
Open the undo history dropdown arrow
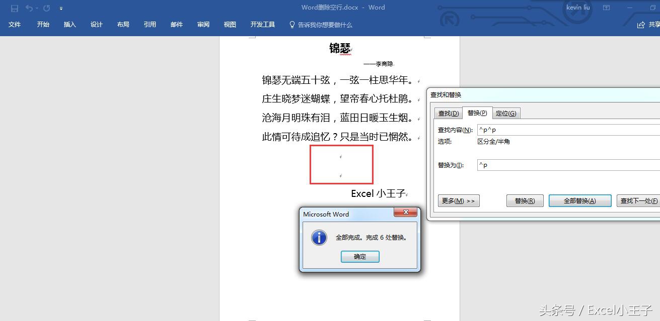(37, 9)
